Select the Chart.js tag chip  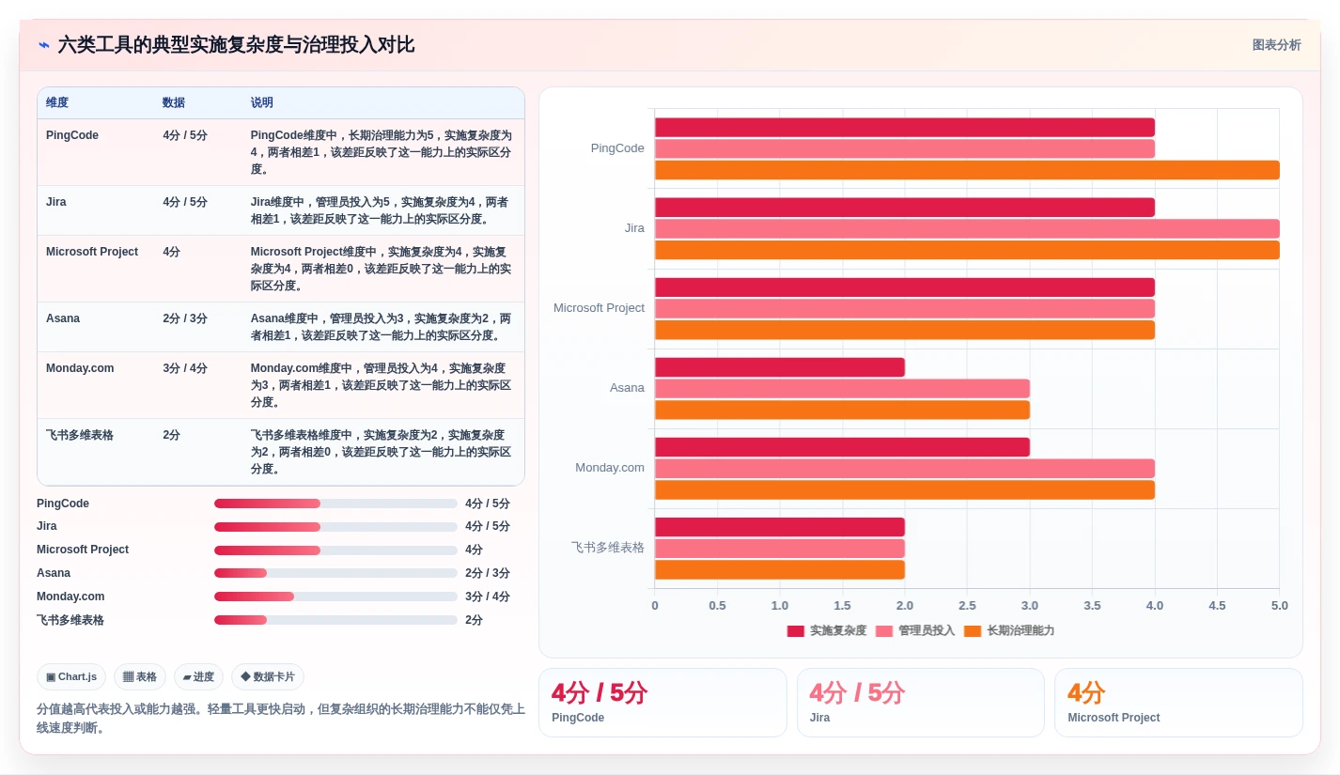pos(71,676)
